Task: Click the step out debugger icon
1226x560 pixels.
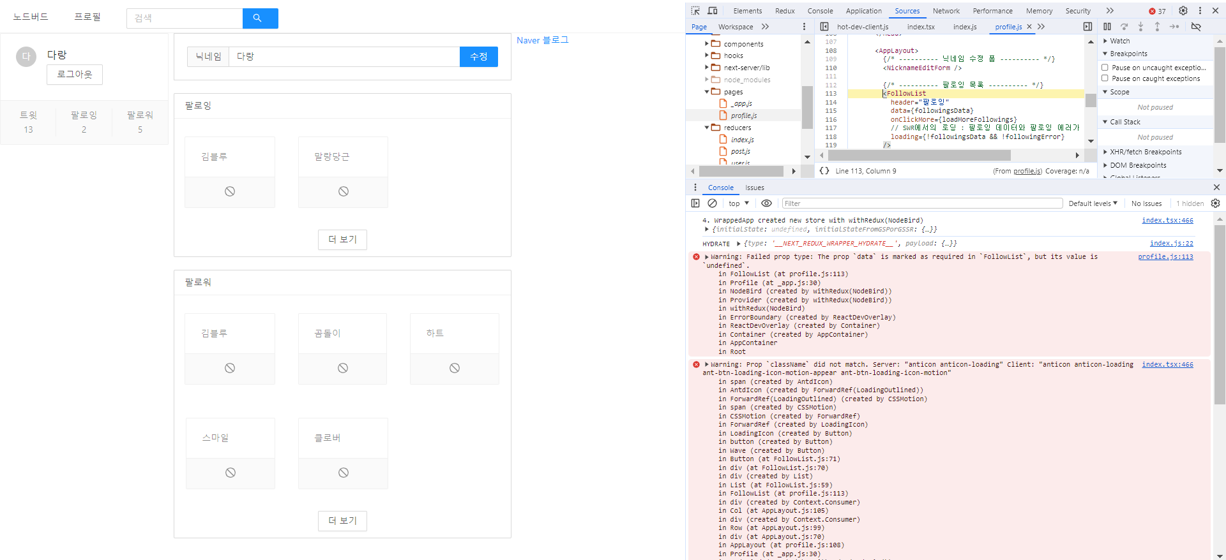Action: click(1157, 27)
